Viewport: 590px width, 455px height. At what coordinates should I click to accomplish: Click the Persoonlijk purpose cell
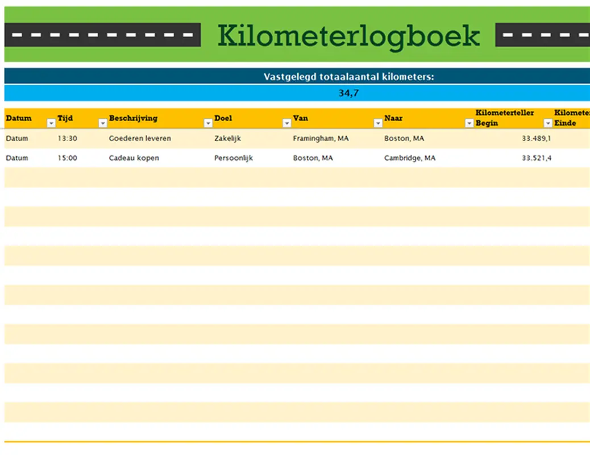(234, 158)
